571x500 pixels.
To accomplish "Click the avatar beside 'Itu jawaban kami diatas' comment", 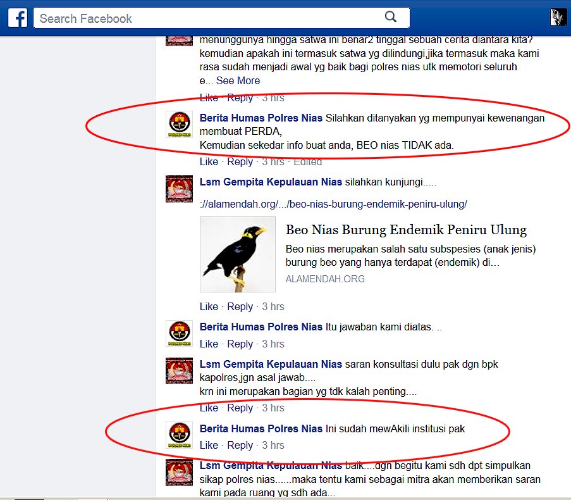I will 180,332.
